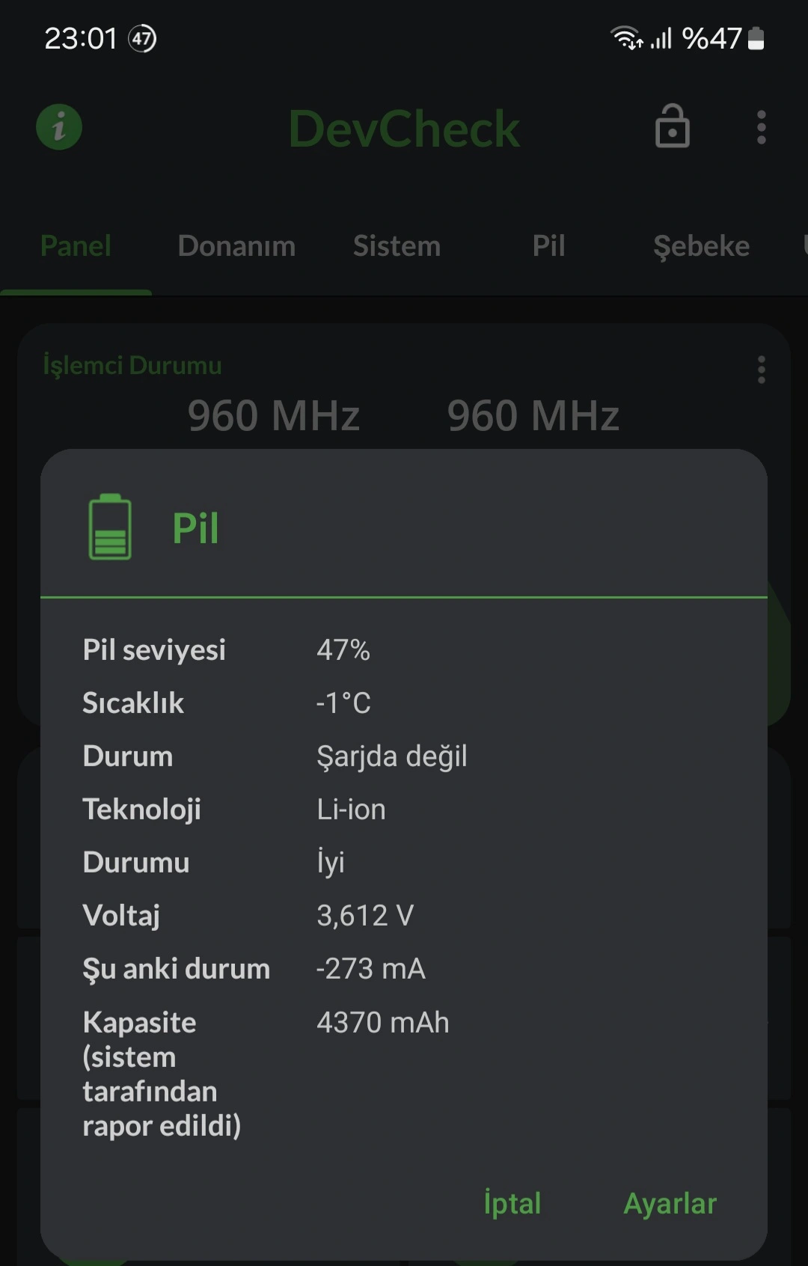808x1266 pixels.
Task: Go to the Şebeke tab
Action: coord(701,246)
